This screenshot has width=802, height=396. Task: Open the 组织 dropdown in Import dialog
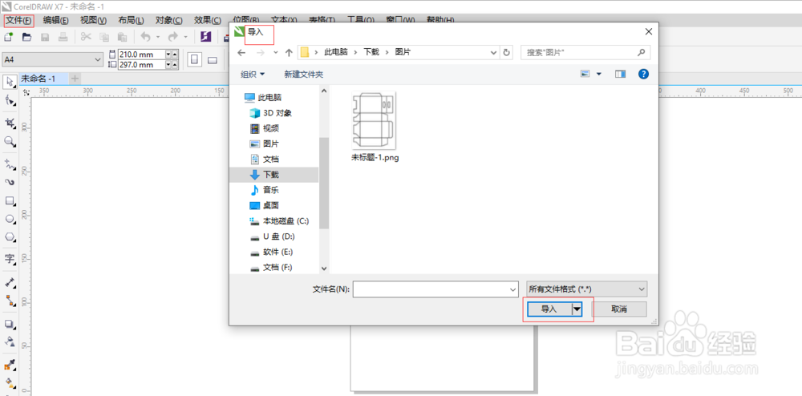[x=253, y=74]
